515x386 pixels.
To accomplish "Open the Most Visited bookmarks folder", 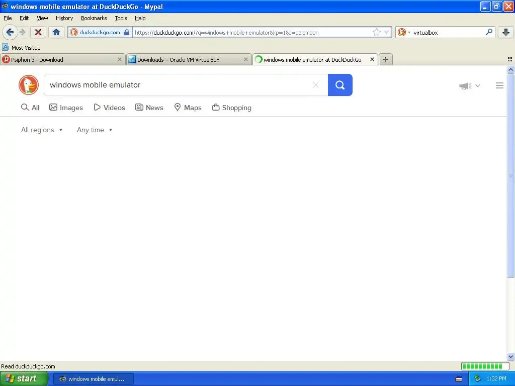I will coord(21,48).
